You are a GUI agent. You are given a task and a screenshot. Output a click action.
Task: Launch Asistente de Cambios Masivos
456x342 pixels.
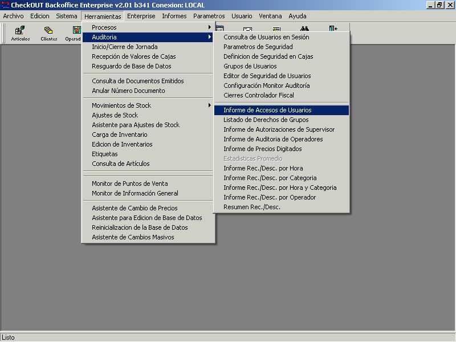148,237
